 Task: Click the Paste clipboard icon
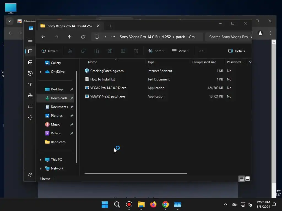pyautogui.click(x=97, y=51)
